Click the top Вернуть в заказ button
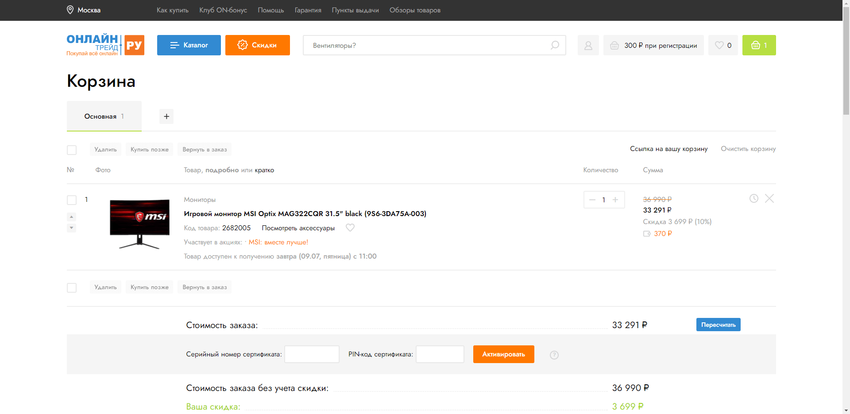 pyautogui.click(x=205, y=149)
